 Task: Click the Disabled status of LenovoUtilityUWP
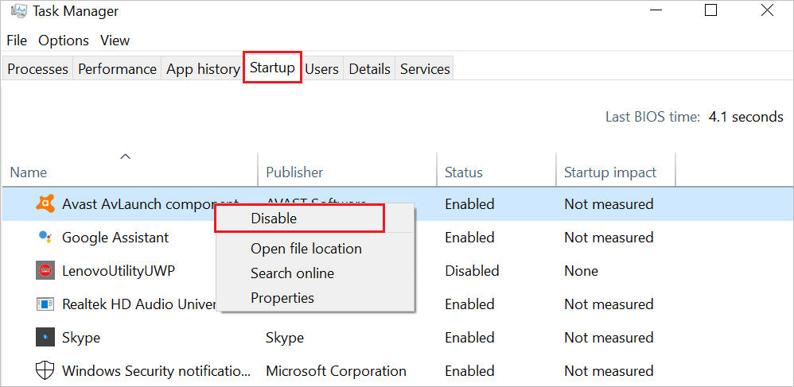pyautogui.click(x=472, y=271)
